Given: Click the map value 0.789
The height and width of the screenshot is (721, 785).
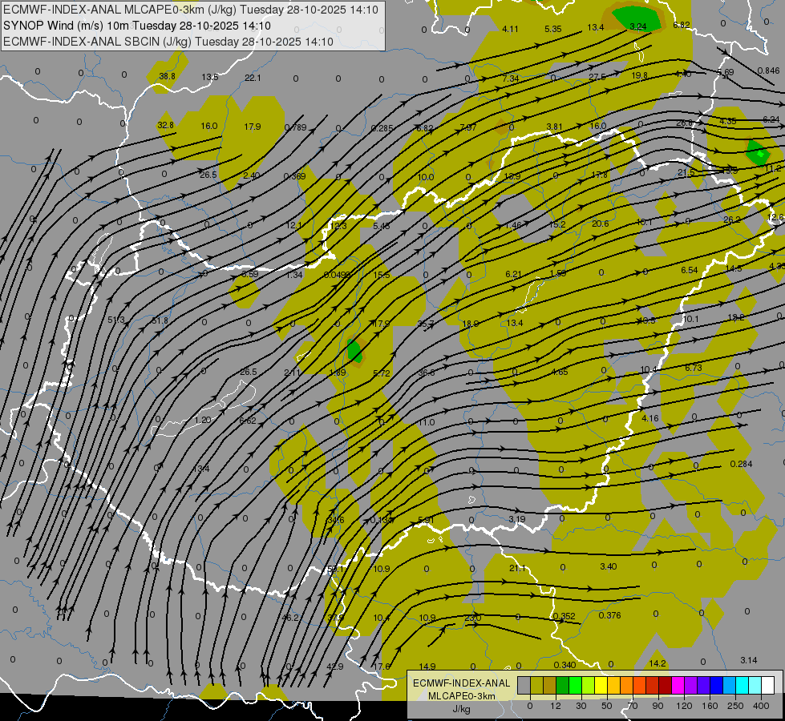Looking at the screenshot, I should tap(295, 127).
